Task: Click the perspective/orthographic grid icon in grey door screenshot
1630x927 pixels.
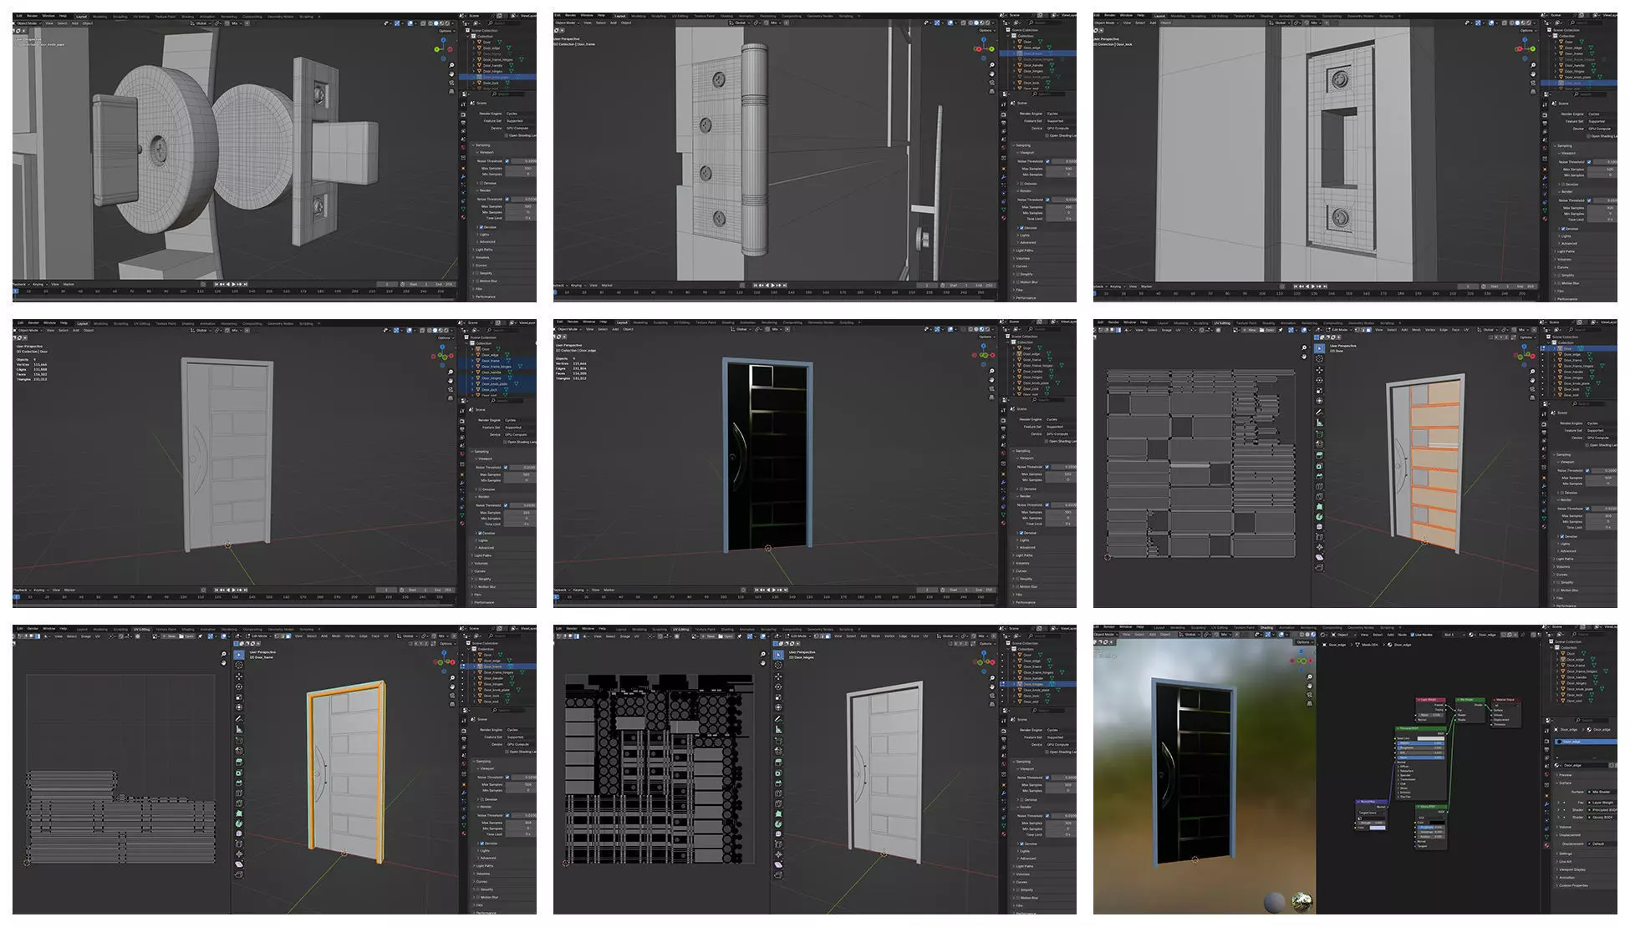Action: [x=451, y=397]
